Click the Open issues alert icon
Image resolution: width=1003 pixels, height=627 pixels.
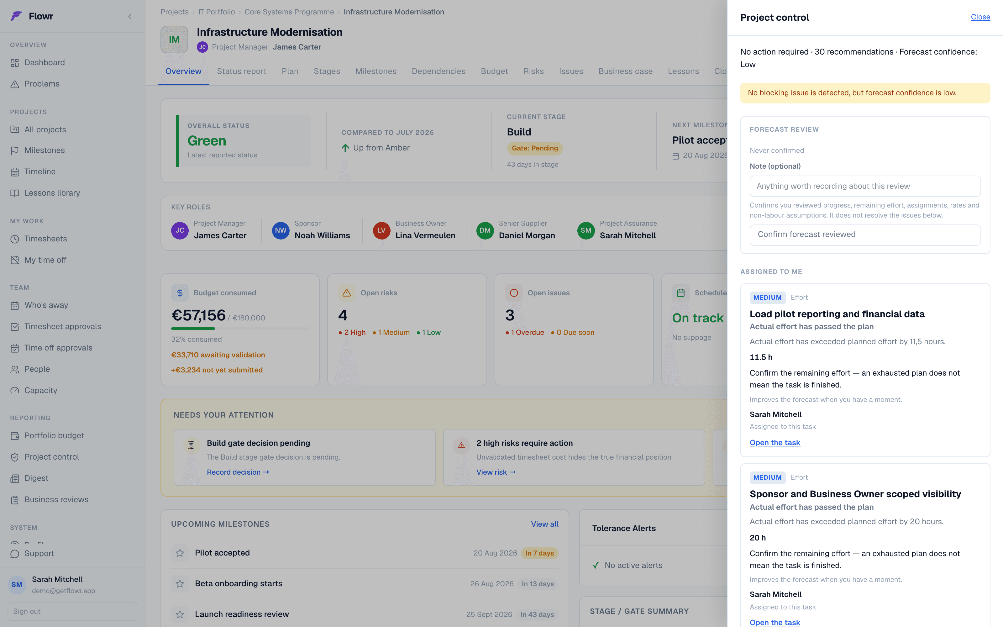(x=514, y=293)
